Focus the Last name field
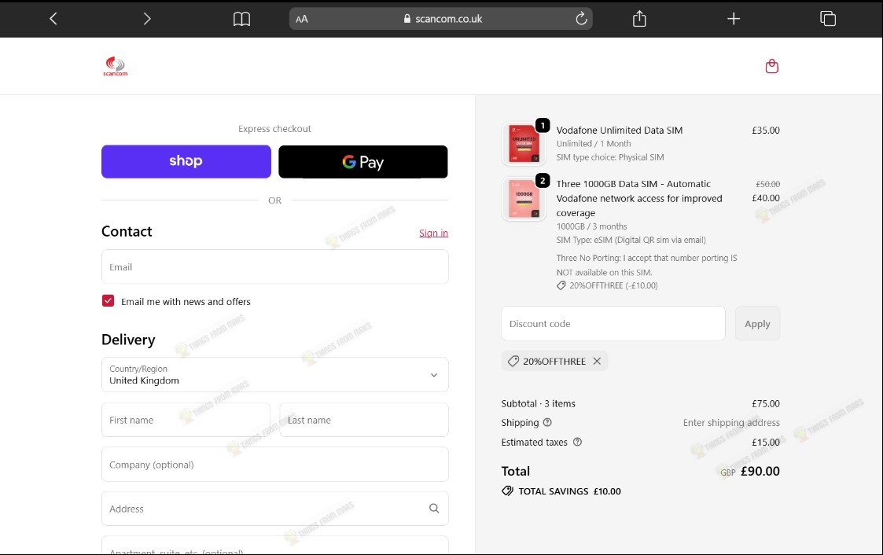This screenshot has width=883, height=555. coord(364,419)
